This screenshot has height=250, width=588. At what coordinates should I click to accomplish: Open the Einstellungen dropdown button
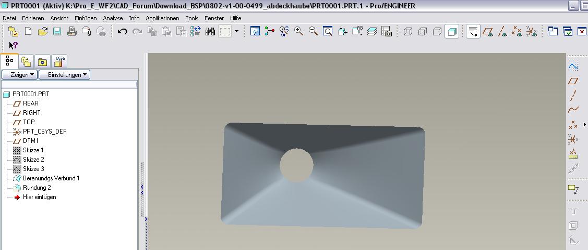point(65,75)
